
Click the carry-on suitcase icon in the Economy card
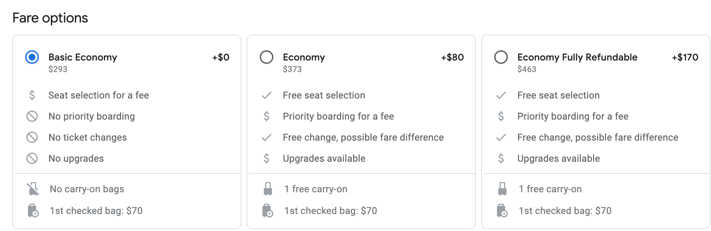(268, 189)
